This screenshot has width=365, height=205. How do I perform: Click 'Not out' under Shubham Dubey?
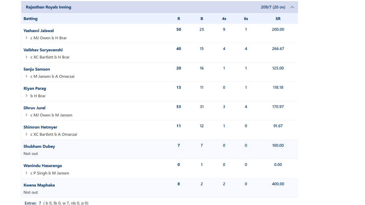click(31, 153)
